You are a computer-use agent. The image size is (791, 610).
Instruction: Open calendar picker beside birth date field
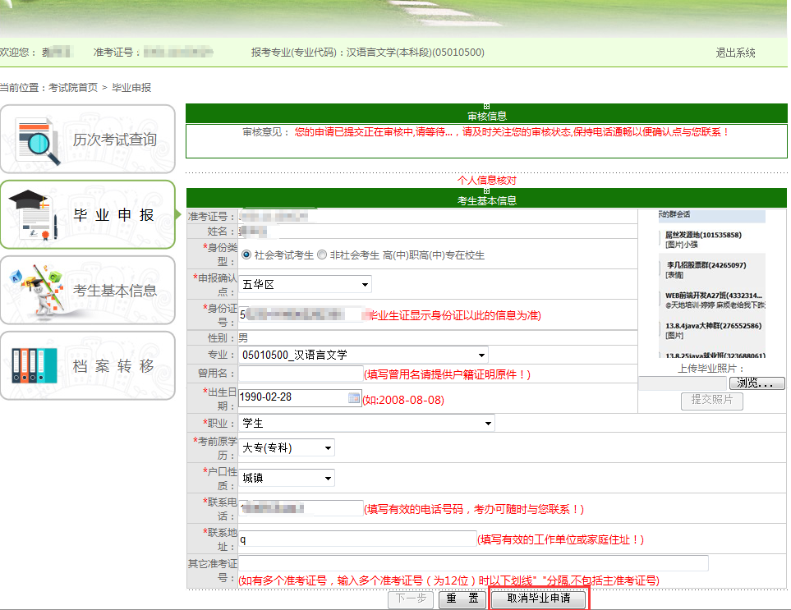click(x=354, y=398)
